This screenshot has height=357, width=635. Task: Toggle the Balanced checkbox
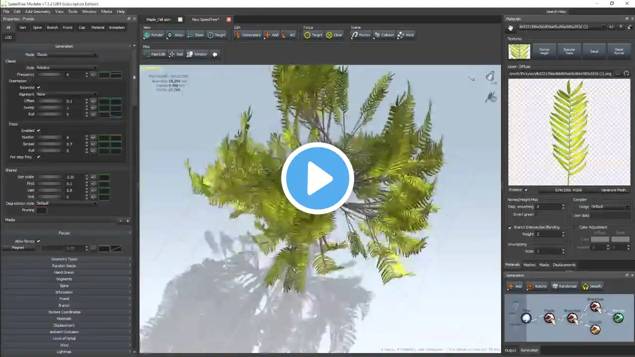[x=38, y=87]
